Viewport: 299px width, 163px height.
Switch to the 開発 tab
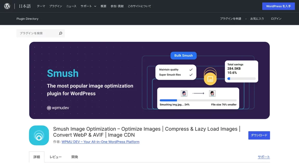tap(75, 157)
